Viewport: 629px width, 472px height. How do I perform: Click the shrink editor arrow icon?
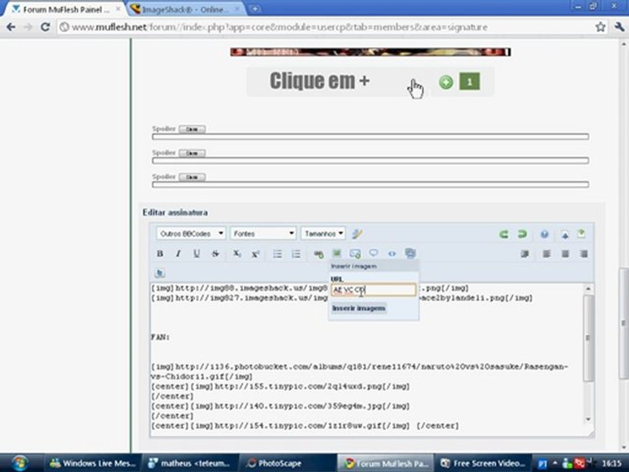(x=565, y=235)
